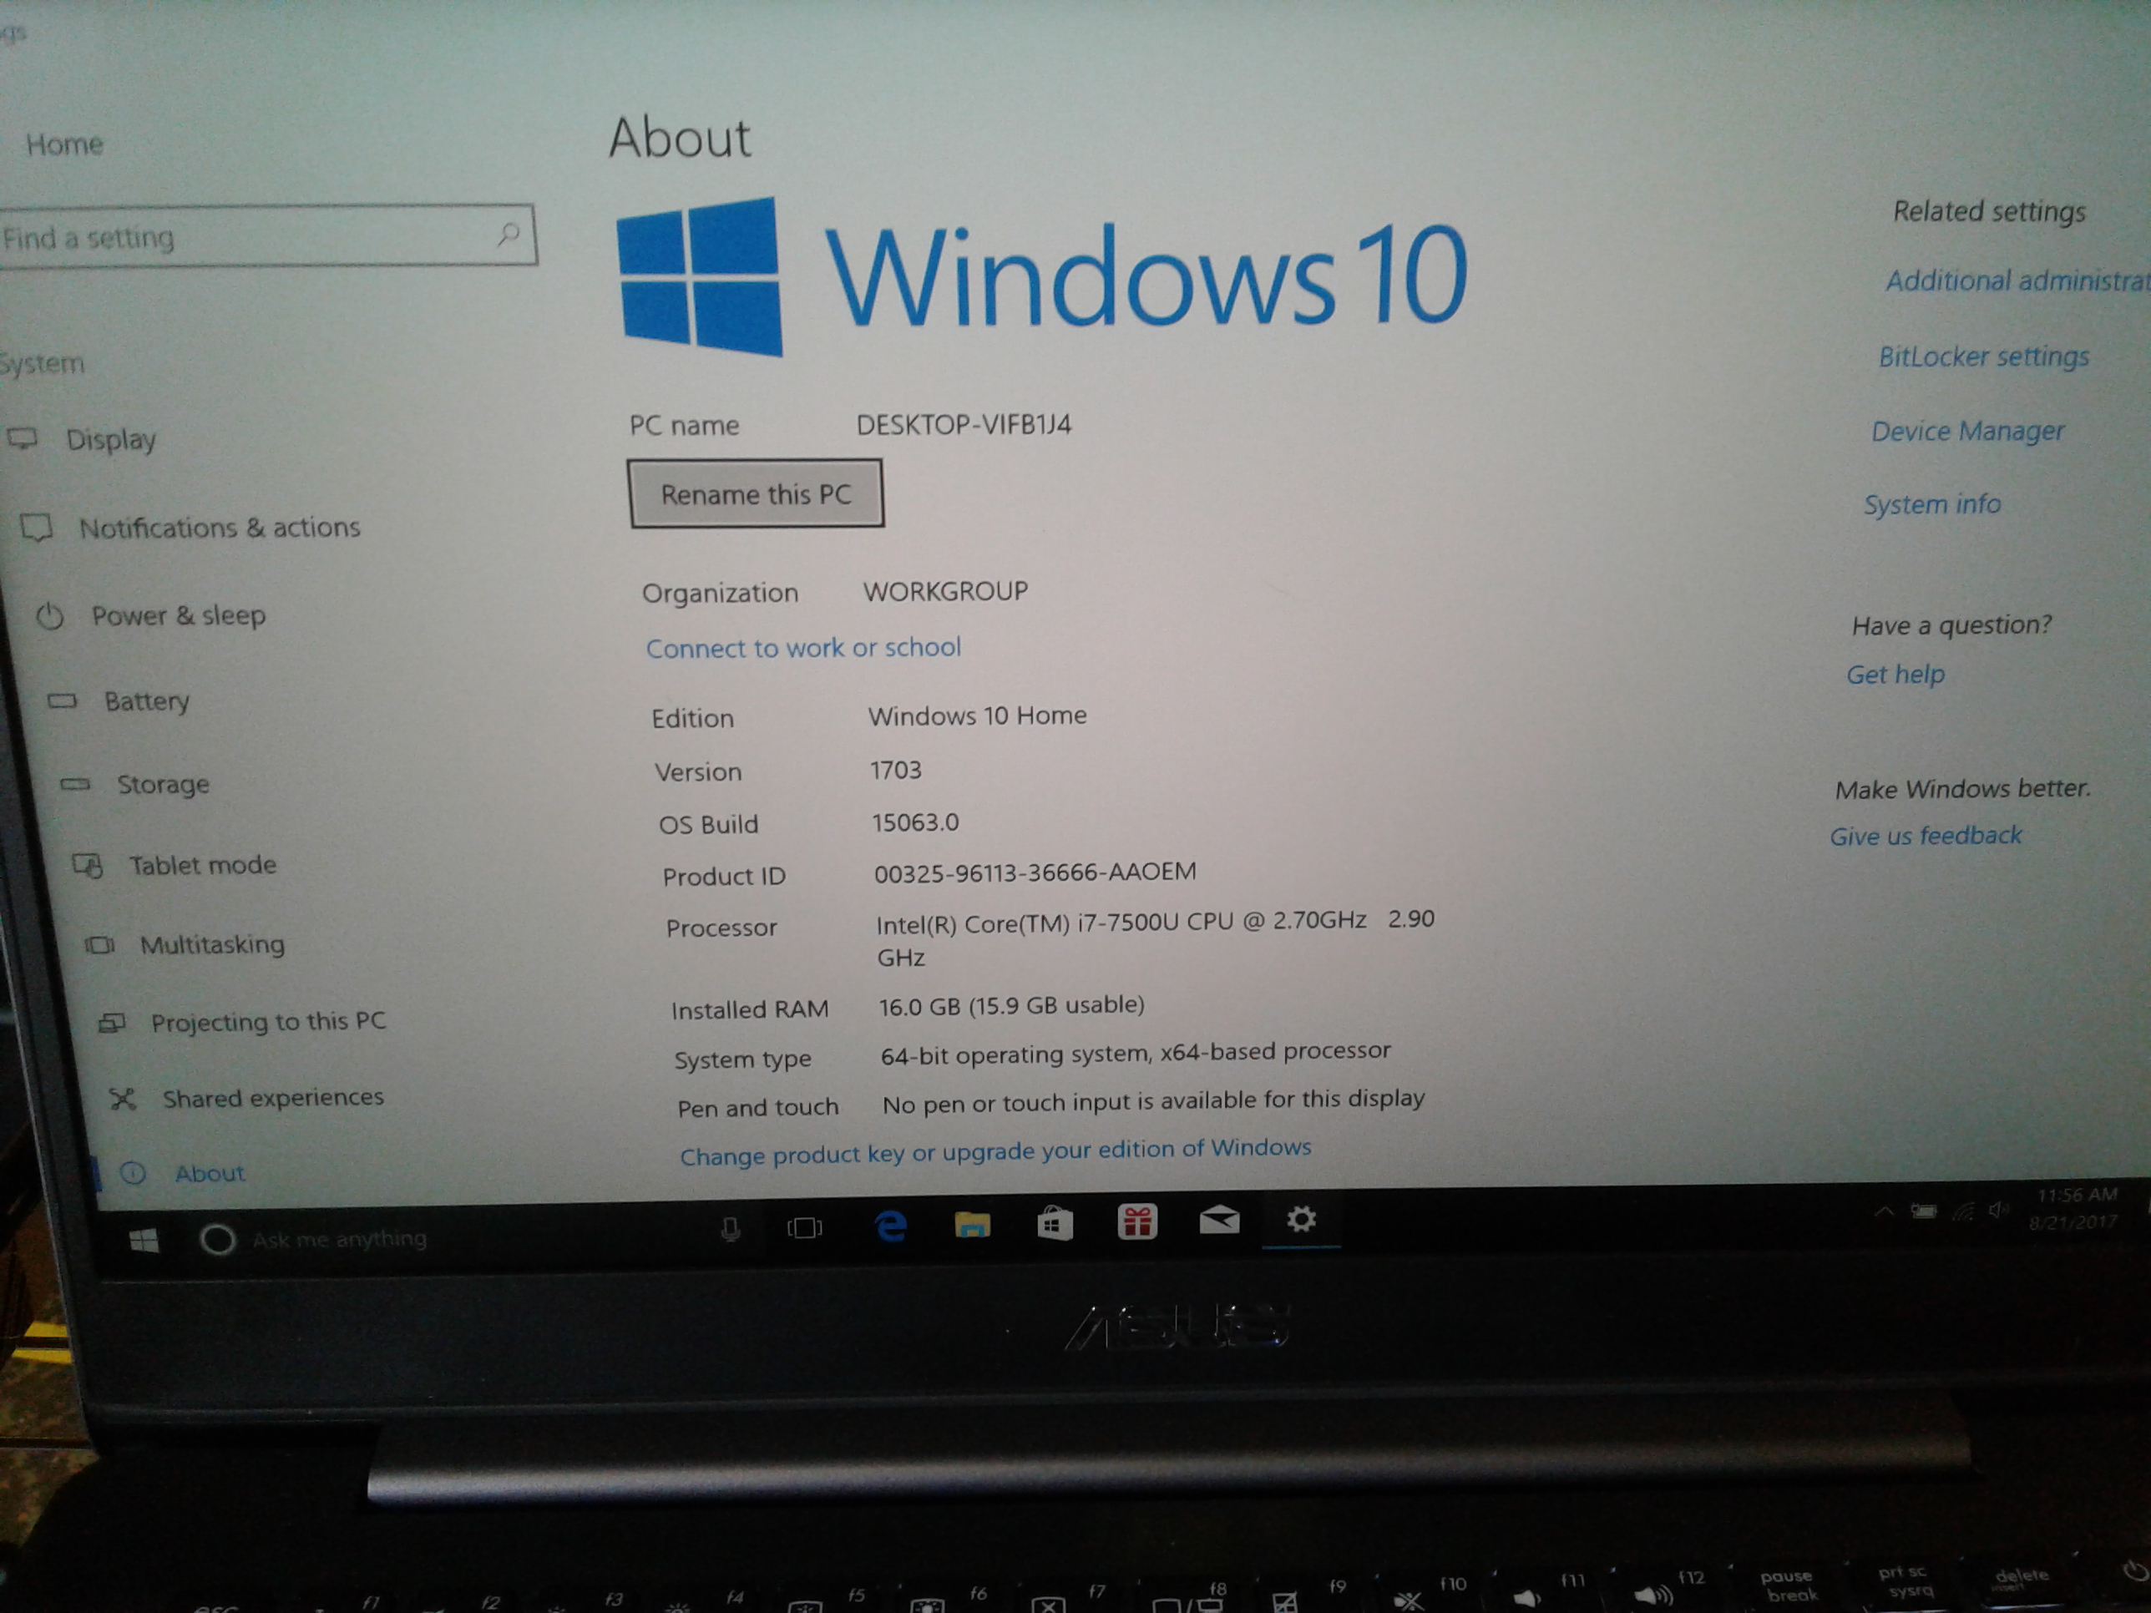Open Multitasking settings page
The height and width of the screenshot is (1613, 2151).
tap(212, 944)
